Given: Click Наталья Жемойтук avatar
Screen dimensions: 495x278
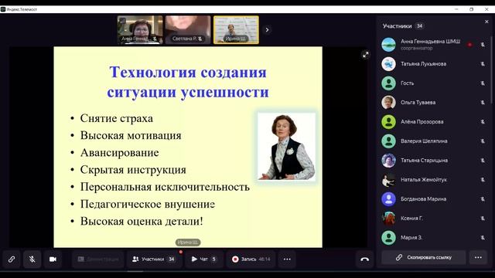Looking at the screenshot, I should coord(388,180).
